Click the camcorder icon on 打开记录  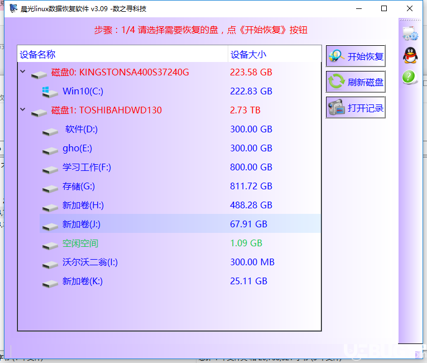(x=336, y=107)
